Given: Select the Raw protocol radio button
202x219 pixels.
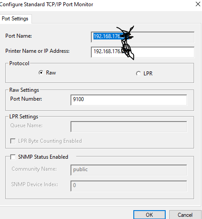Looking at the screenshot, I should click(41, 73).
